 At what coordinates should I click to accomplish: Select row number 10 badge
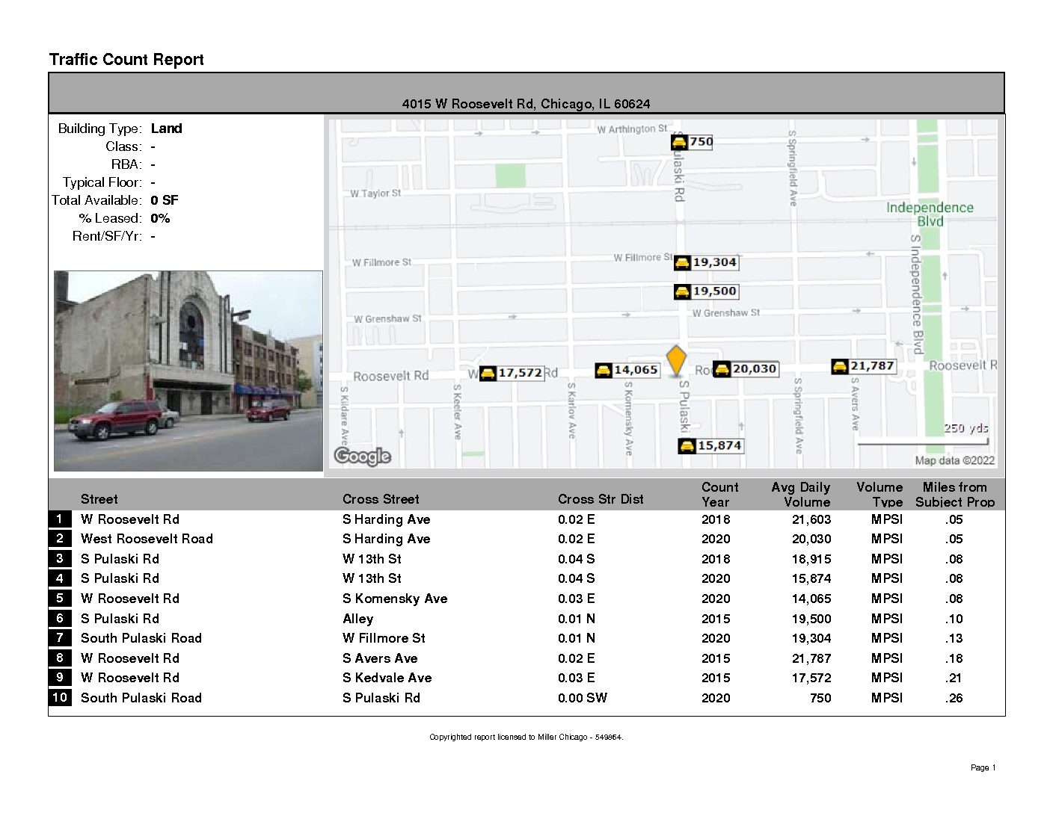[x=60, y=697]
